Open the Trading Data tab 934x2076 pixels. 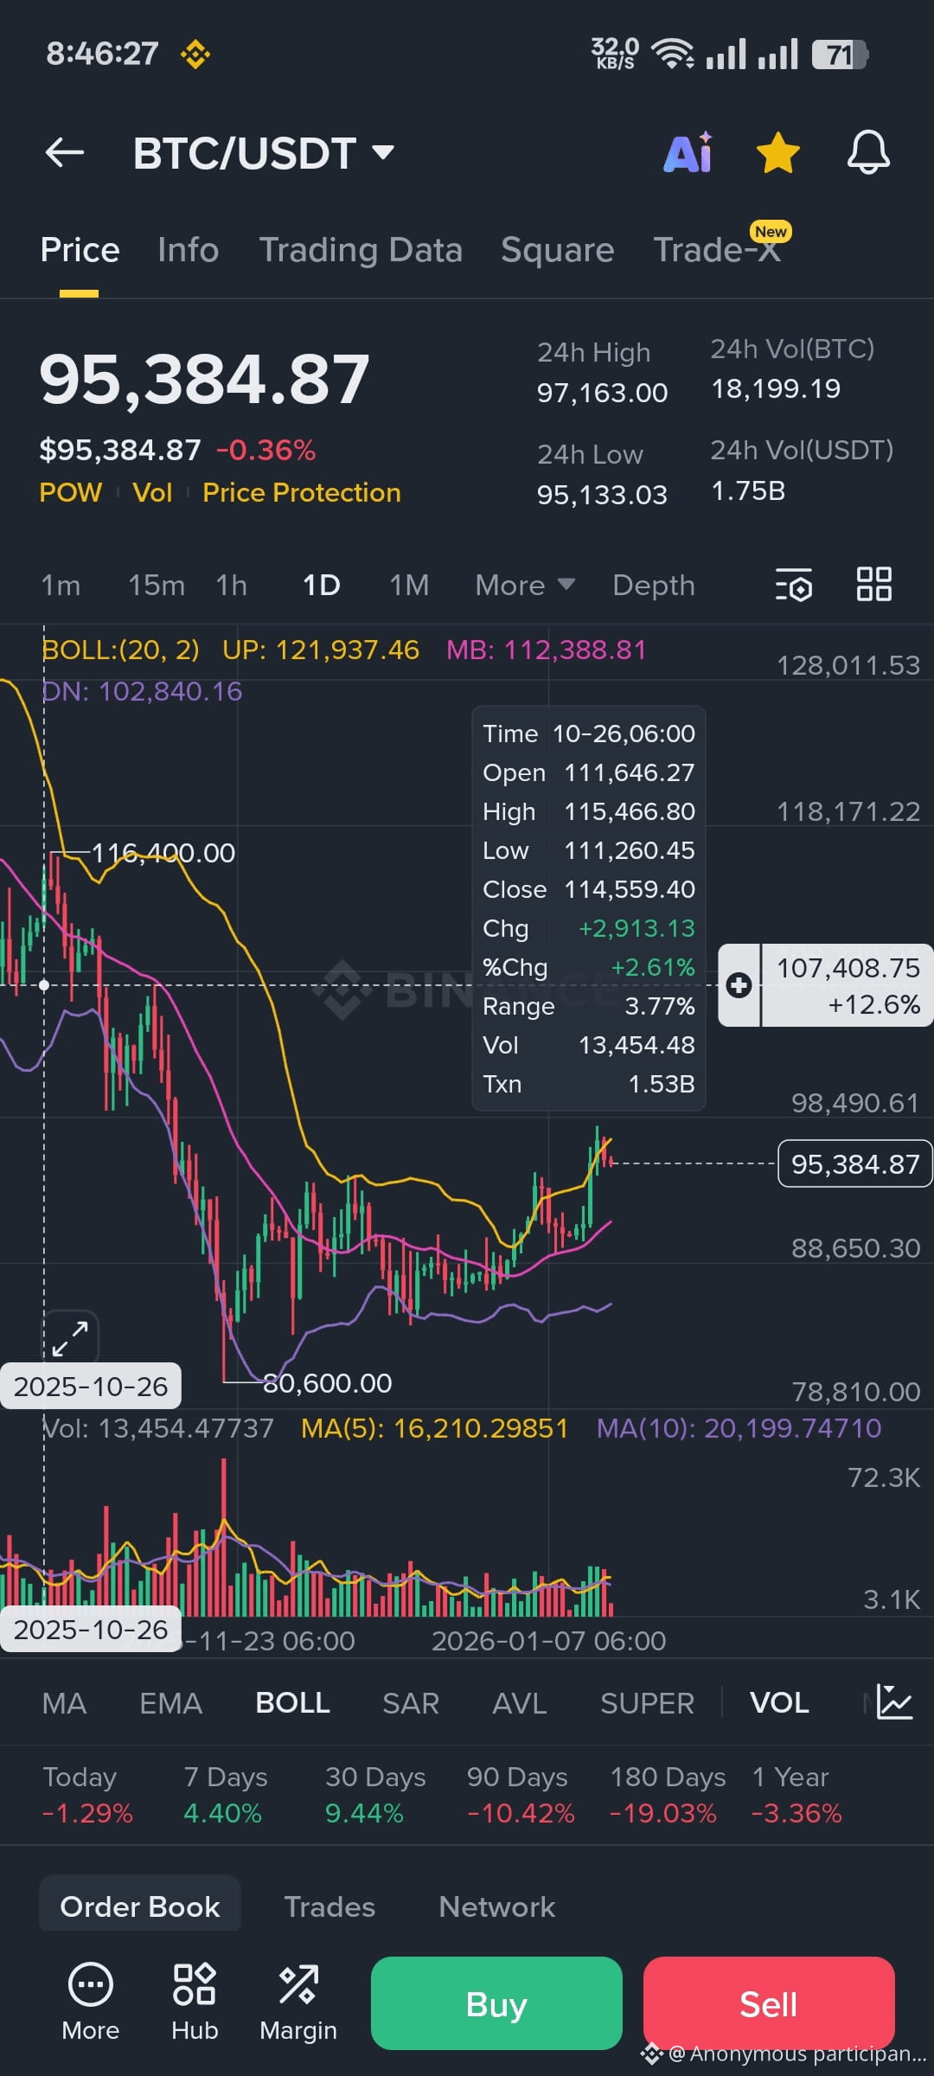click(361, 250)
